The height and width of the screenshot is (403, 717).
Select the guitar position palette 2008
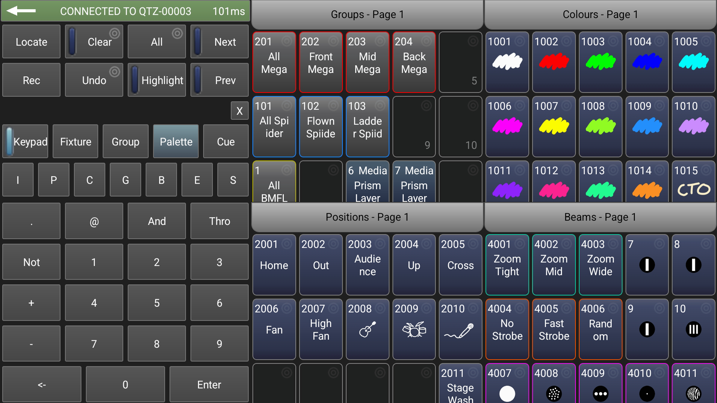point(367,329)
